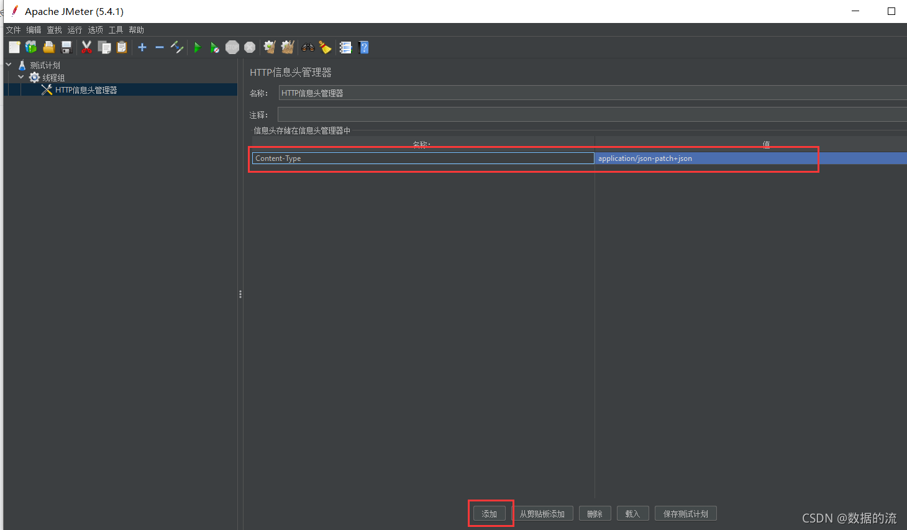
Task: Open Help with question mark icon
Action: (x=364, y=47)
